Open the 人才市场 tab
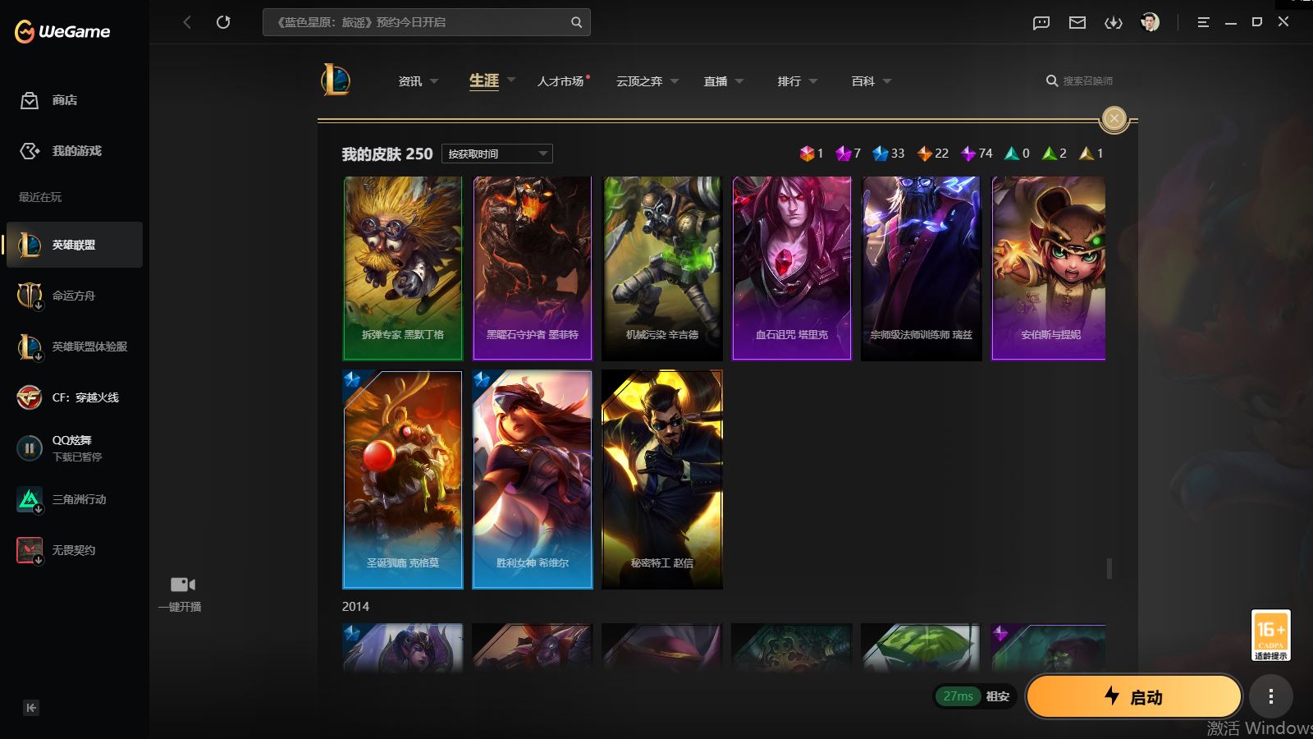The width and height of the screenshot is (1313, 739). tap(561, 81)
